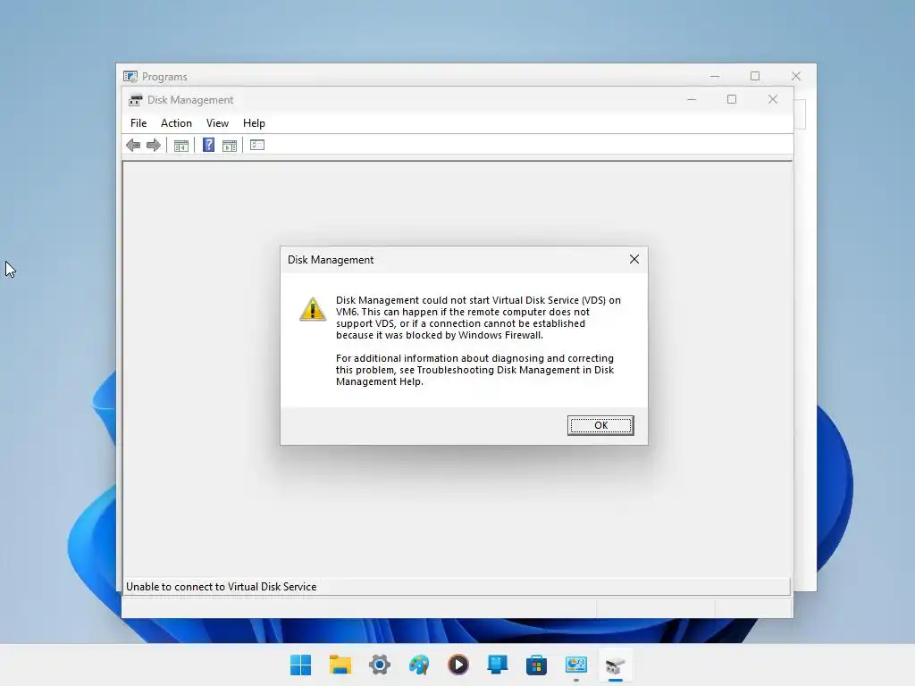Toggle the Show/Hide Console Tree icon
Viewport: 915px width, 686px height.
click(180, 146)
